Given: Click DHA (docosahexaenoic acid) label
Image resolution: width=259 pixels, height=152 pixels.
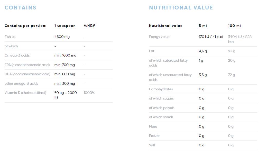Looking at the screenshot, I should click(x=27, y=74).
